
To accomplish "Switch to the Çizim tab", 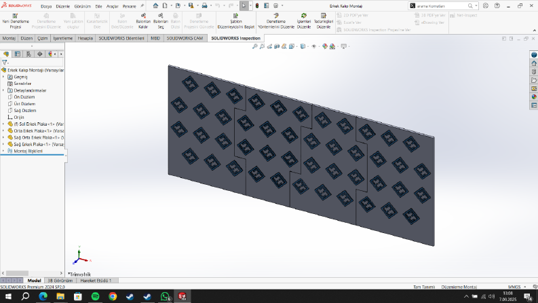I will pyautogui.click(x=43, y=38).
